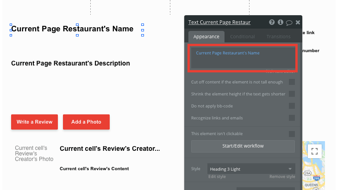This screenshot has width=337, height=190.
Task: Check Do not apply bb-code
Action: click(292, 106)
